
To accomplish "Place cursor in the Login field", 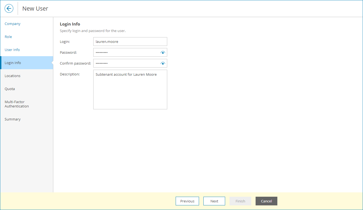I will [130, 42].
